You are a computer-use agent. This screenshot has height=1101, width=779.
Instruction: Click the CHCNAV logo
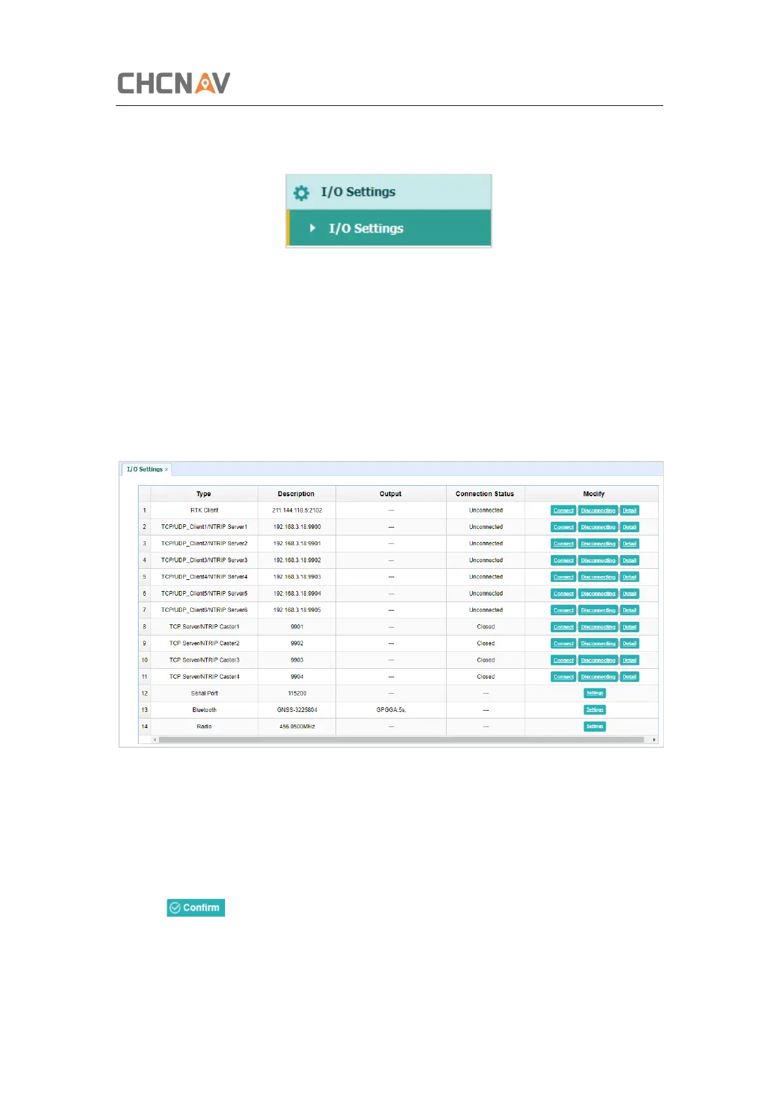coord(174,83)
